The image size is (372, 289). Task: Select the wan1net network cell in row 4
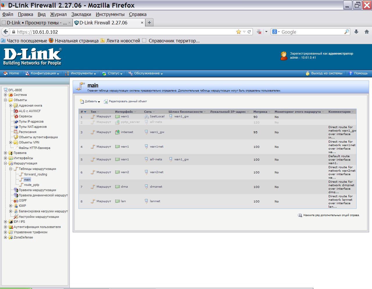[154, 147]
